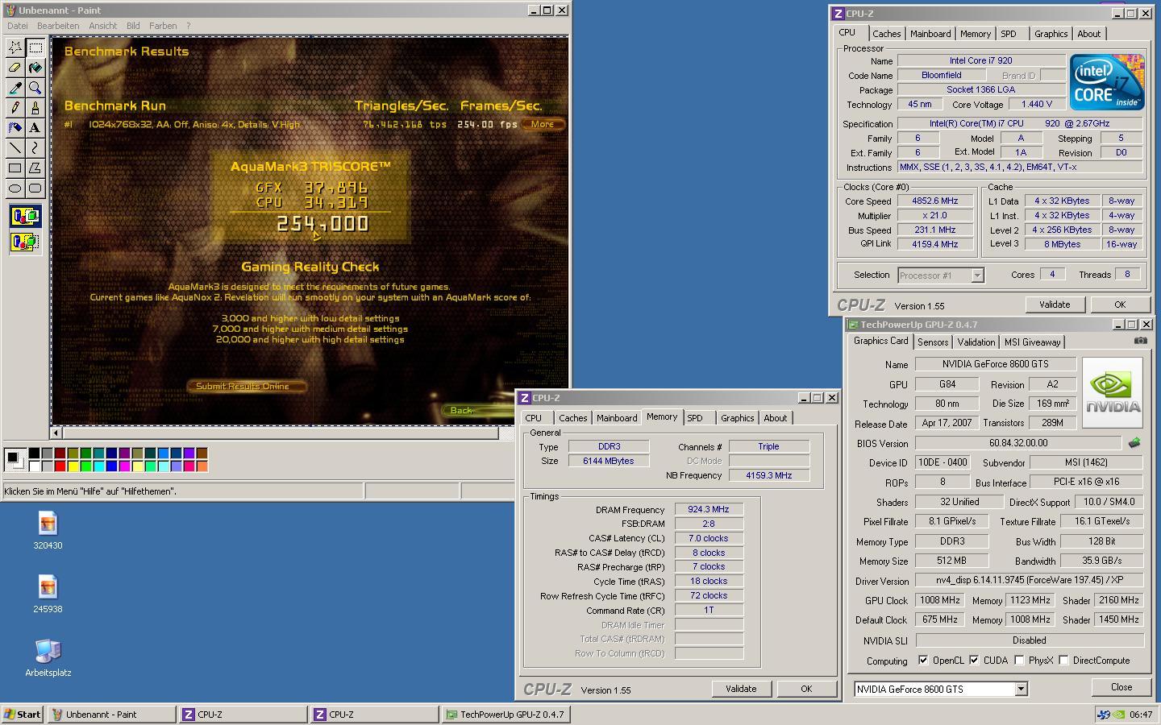Switch to Sensors tab in GPU-Z
1161x725 pixels.
tap(933, 342)
